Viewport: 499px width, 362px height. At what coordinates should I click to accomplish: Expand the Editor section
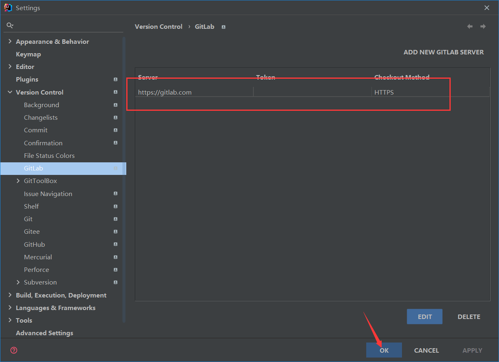[x=10, y=67]
